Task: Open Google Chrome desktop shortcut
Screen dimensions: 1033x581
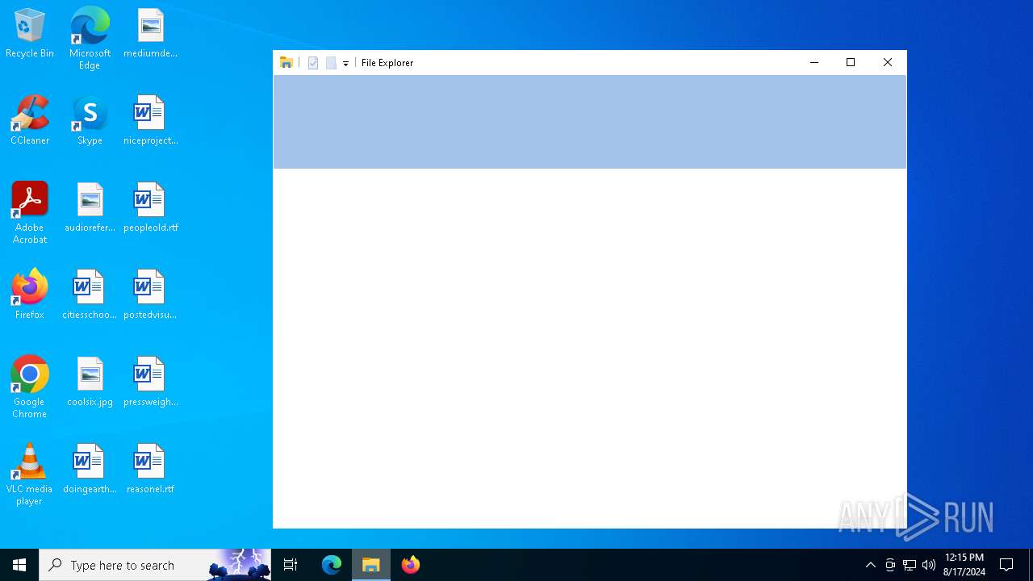Action: tap(30, 387)
